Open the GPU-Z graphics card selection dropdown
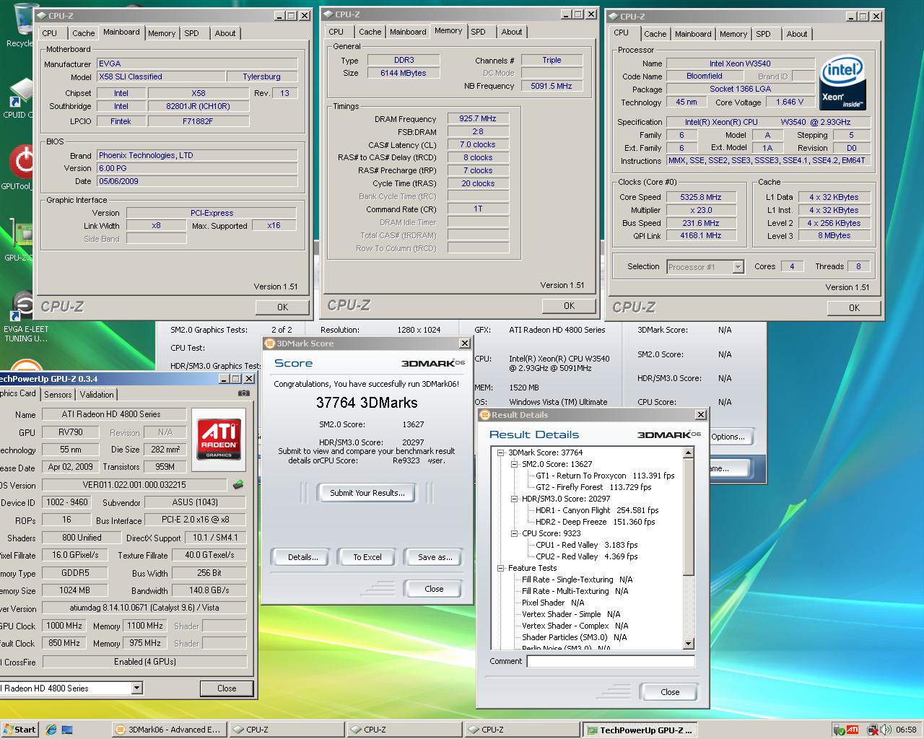The height and width of the screenshot is (739, 924). (x=136, y=688)
